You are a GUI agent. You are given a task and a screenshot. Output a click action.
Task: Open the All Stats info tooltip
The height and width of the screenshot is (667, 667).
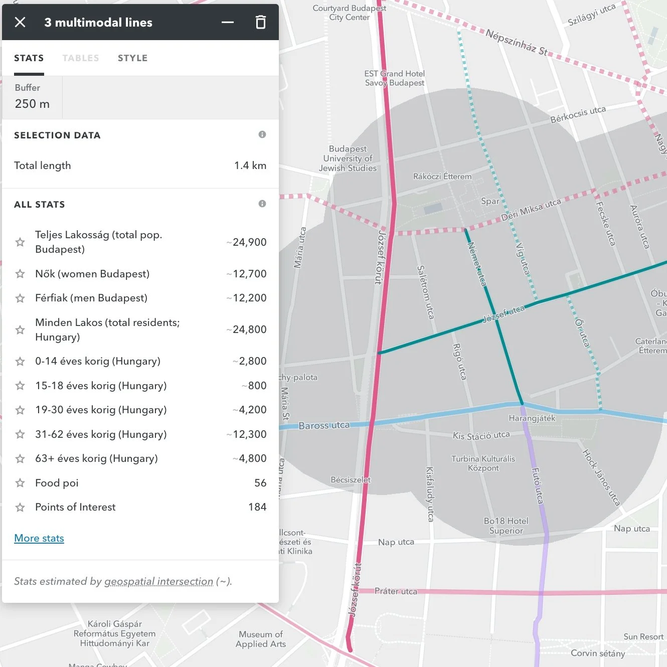262,204
